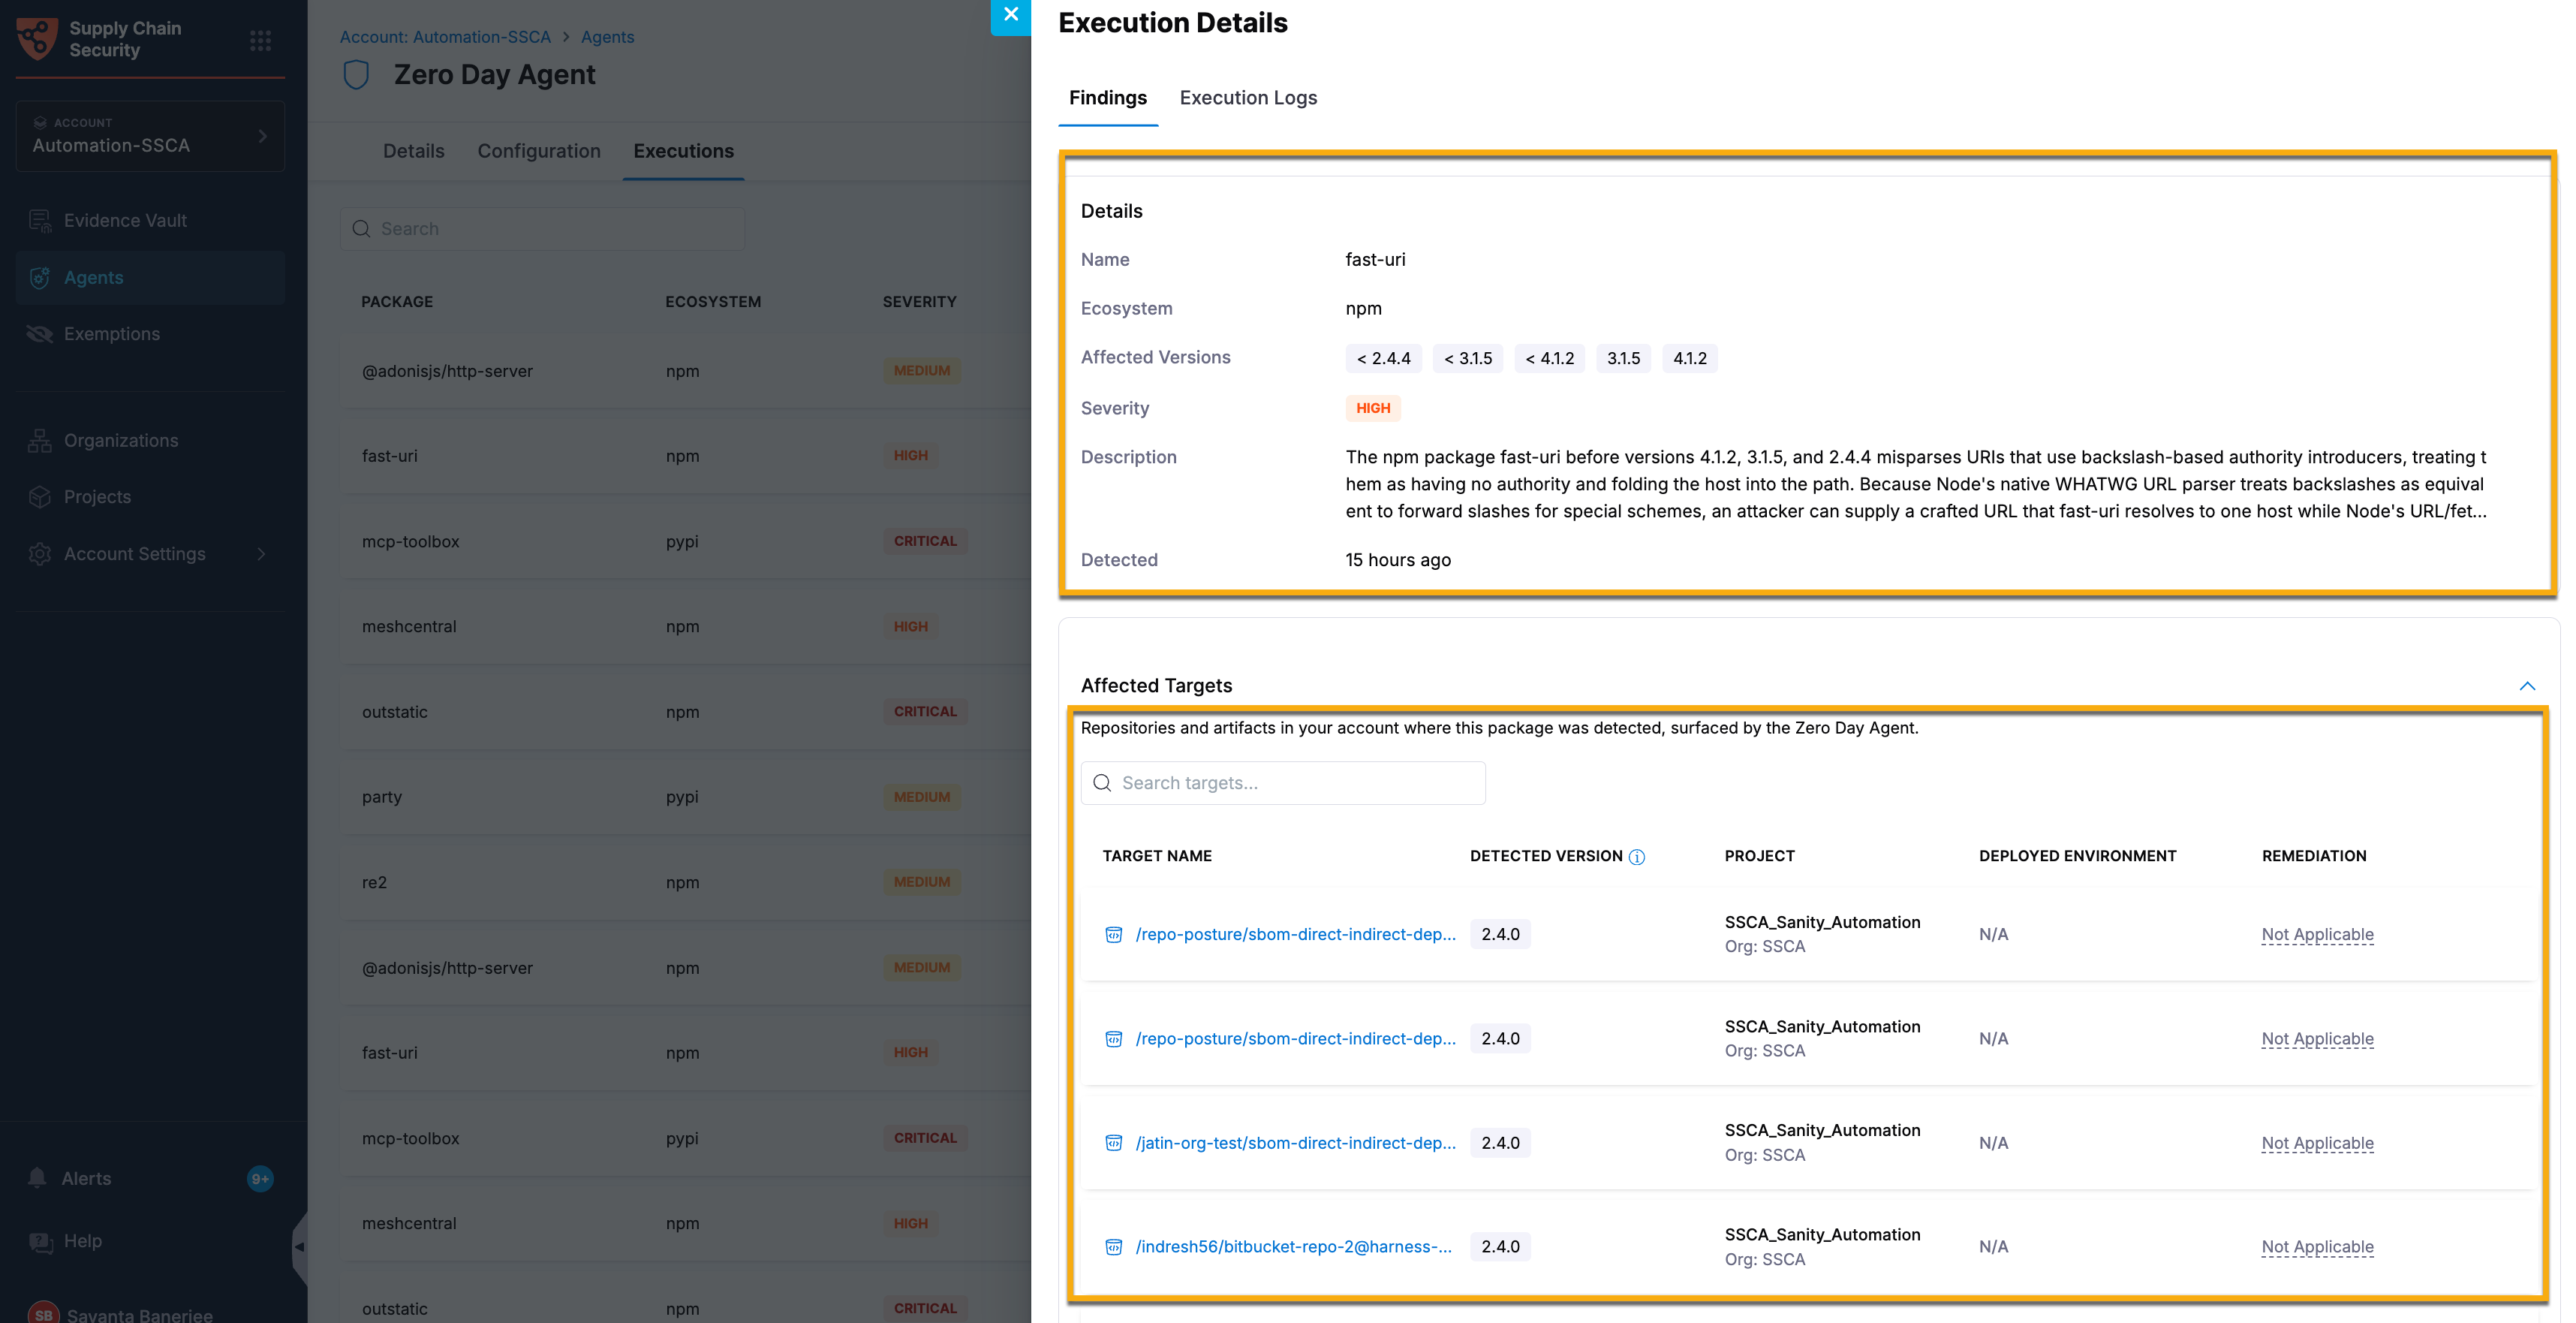Click the DEPLOYED ENVIRONMENT column header
The height and width of the screenshot is (1323, 2576).
[2077, 856]
